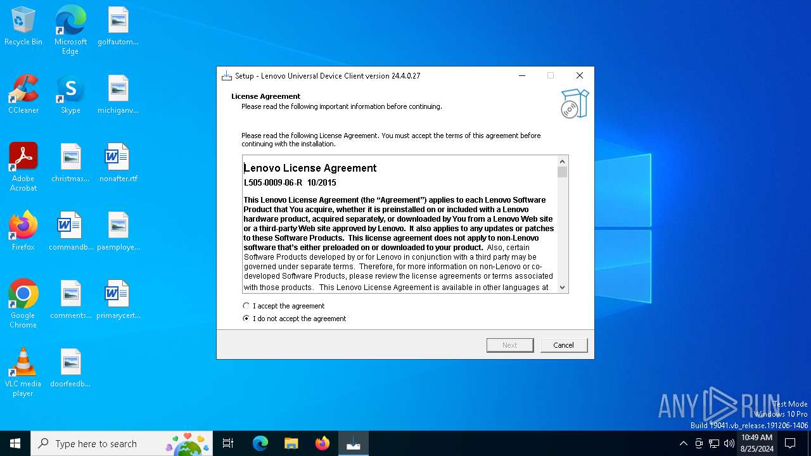Screen dimensions: 811x456
Task: Launch VLC media player shortcut
Action: (23, 372)
